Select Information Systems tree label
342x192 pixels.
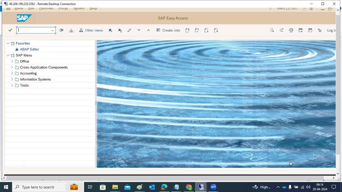[x=35, y=79]
